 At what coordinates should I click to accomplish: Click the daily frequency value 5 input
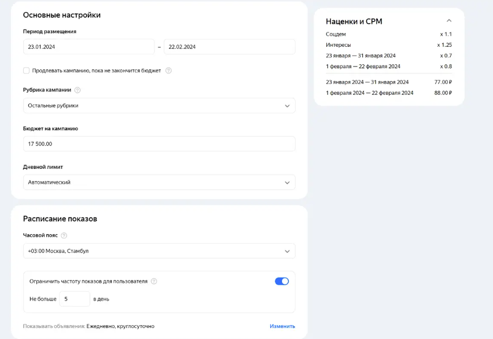click(74, 299)
